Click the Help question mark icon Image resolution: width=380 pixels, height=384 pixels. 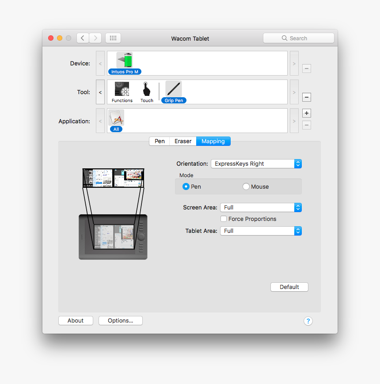pos(308,321)
